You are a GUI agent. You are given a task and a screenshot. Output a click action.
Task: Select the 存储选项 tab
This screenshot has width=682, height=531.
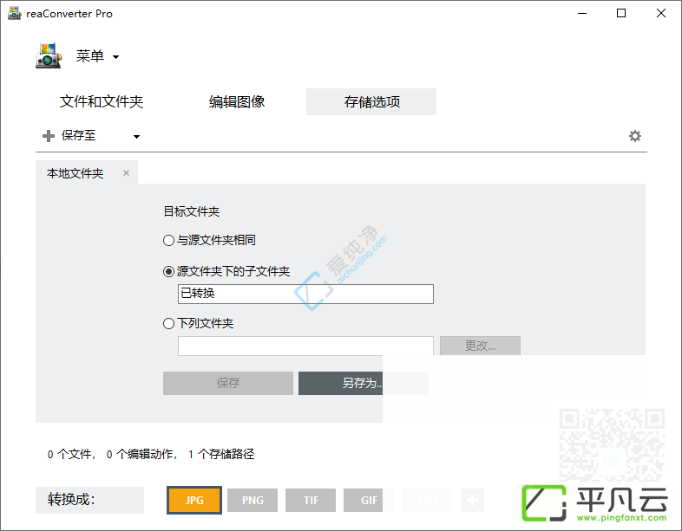pos(371,101)
